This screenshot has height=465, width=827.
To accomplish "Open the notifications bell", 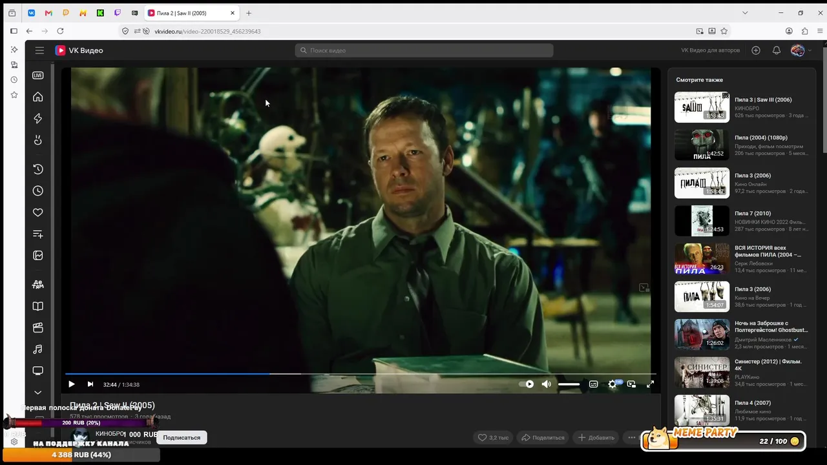I will click(777, 50).
